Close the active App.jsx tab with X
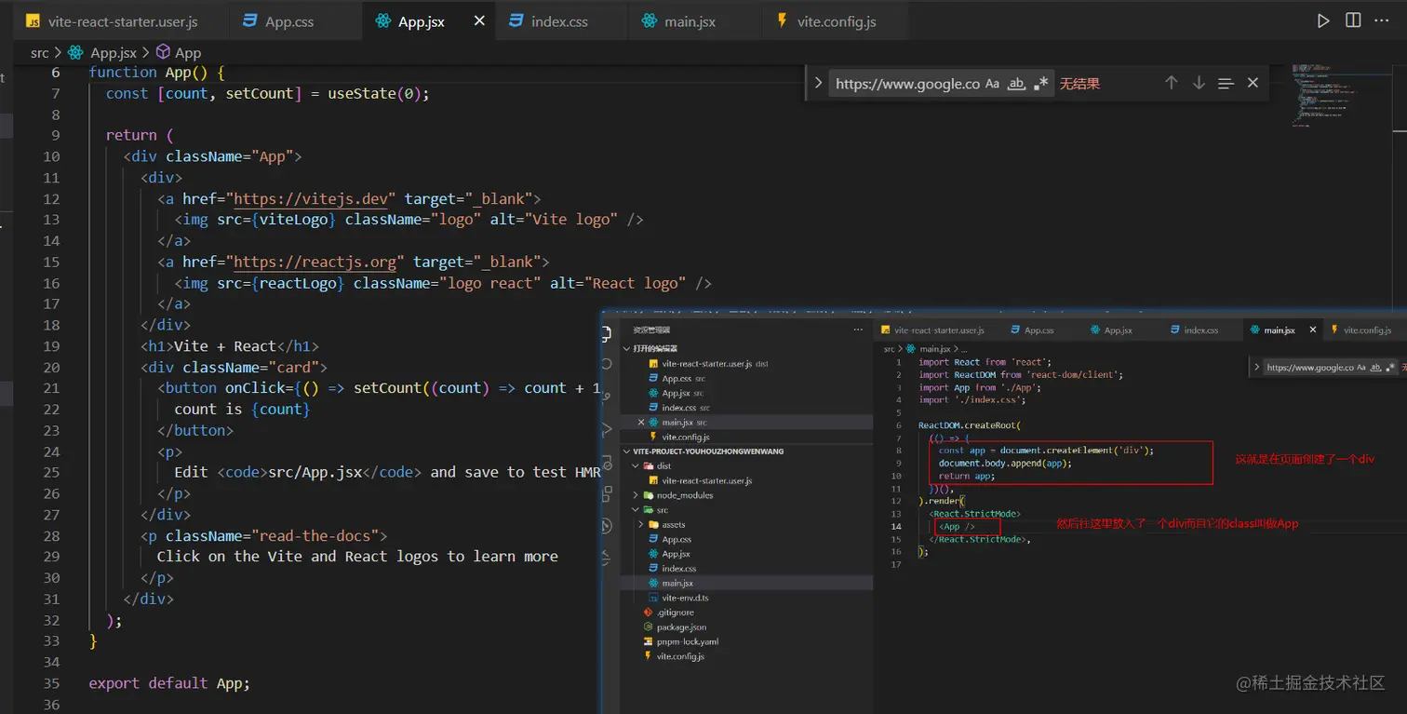Screen dimensions: 1407x714 click(479, 21)
